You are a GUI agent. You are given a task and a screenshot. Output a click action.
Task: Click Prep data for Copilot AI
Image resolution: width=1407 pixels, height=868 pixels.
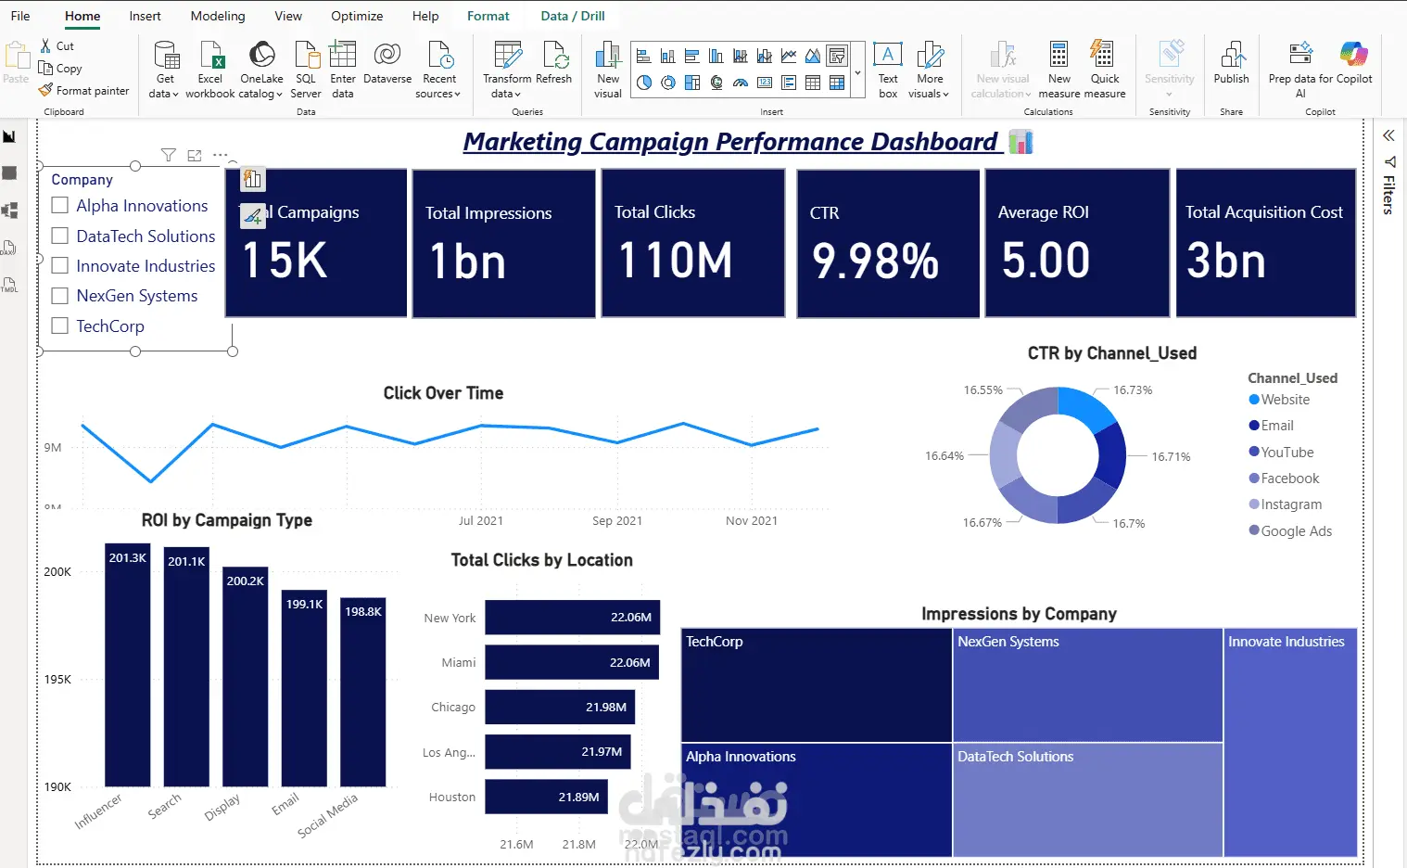coord(1320,69)
